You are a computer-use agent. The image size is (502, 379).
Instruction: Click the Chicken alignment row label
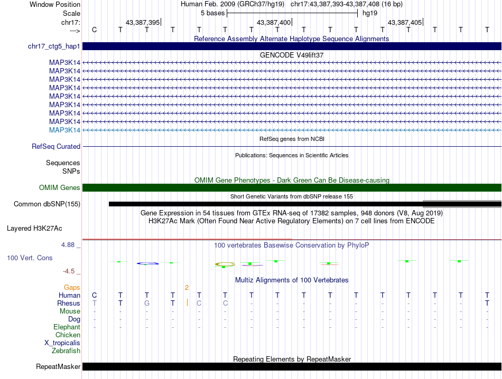coord(68,335)
